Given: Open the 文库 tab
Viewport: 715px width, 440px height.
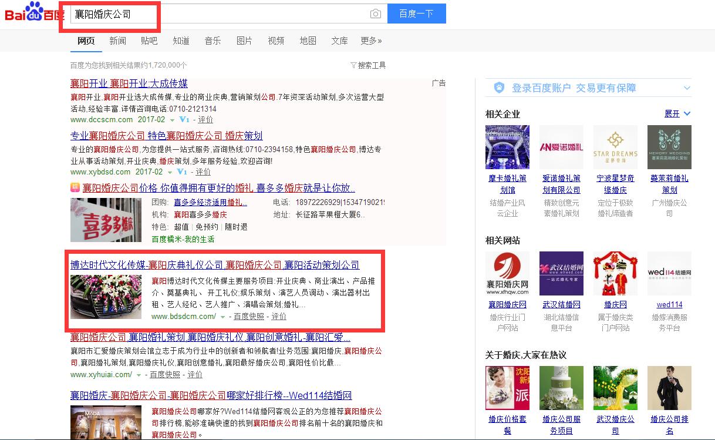Looking at the screenshot, I should tap(339, 41).
